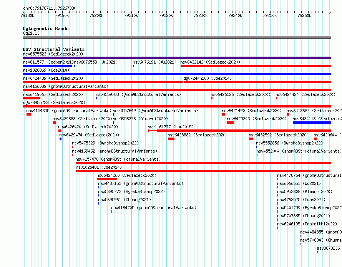Screen dimensions: 342x267
Task: Click nsv4154335 gnomAD variant label
Action: 69,111
